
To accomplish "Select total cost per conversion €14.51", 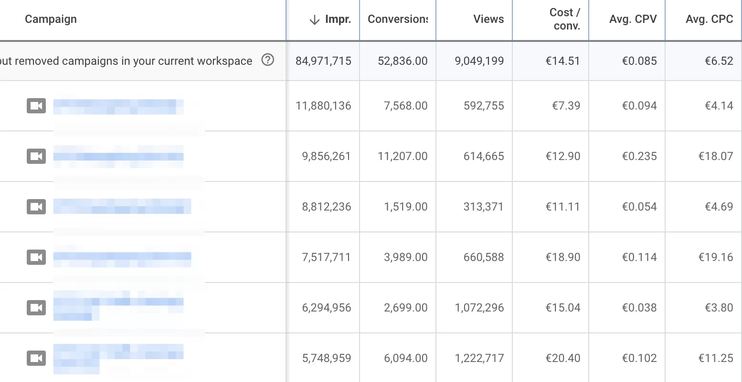I will 563,61.
